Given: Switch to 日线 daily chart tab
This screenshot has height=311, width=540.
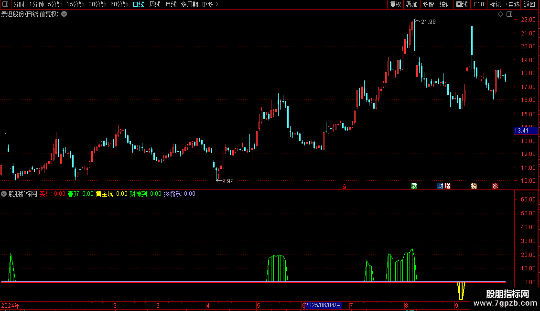Looking at the screenshot, I should pyautogui.click(x=139, y=4).
